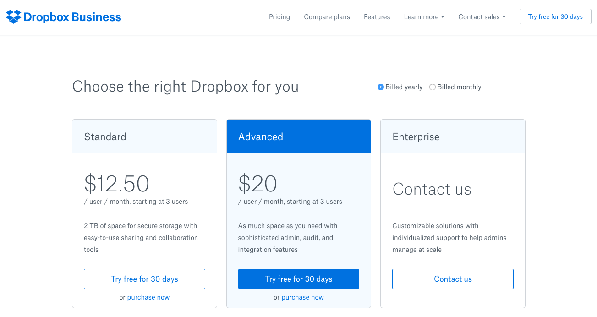Click the As much space as you need description
Image resolution: width=597 pixels, height=317 pixels.
pyautogui.click(x=288, y=238)
